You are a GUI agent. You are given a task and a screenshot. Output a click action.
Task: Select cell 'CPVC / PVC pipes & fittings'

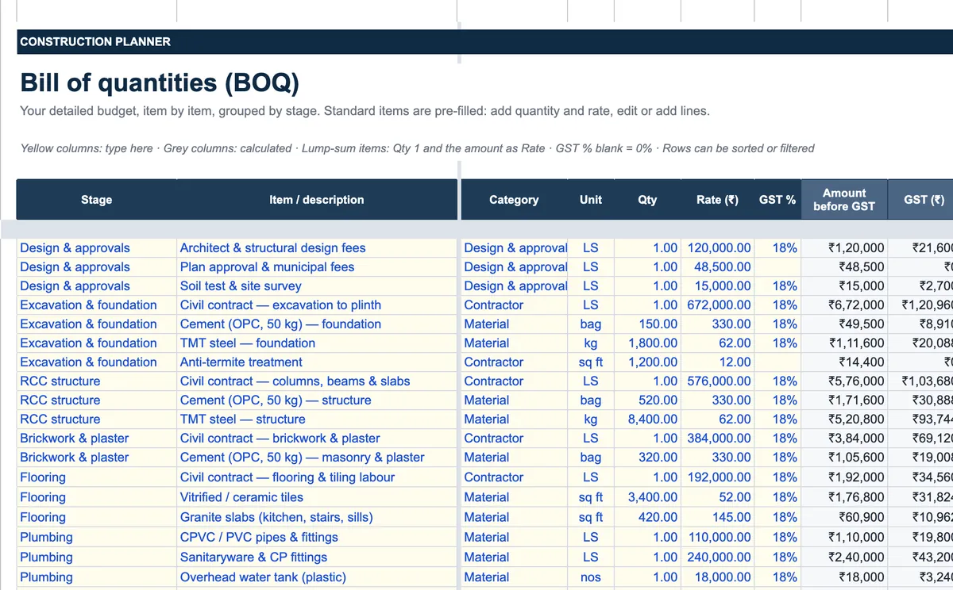point(317,537)
